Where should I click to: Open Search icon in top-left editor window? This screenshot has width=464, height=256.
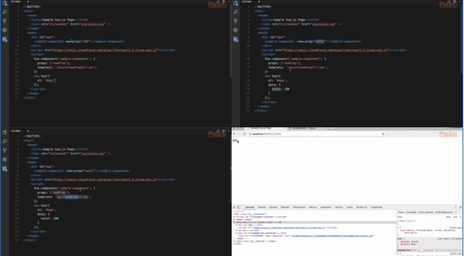click(x=4, y=12)
